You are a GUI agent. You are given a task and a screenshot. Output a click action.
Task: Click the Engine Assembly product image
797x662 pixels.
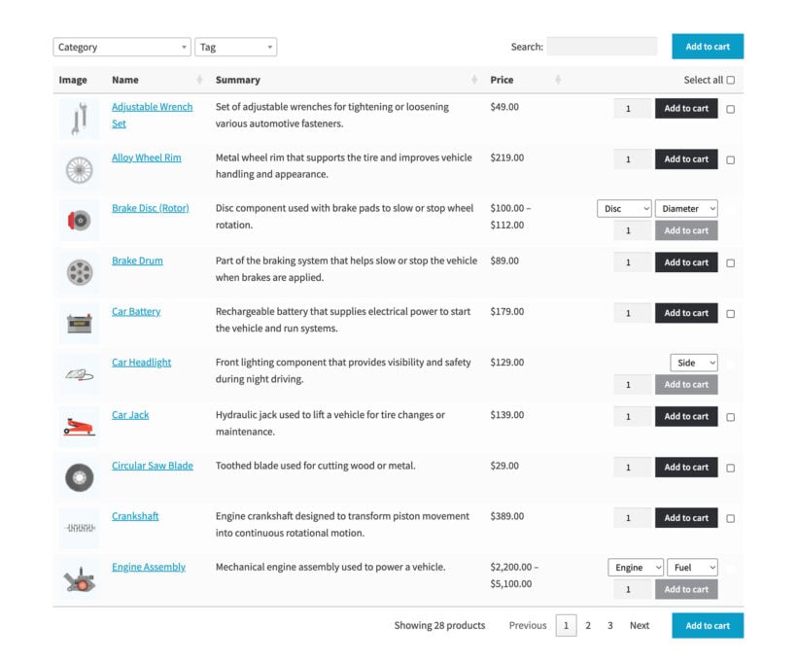[78, 575]
